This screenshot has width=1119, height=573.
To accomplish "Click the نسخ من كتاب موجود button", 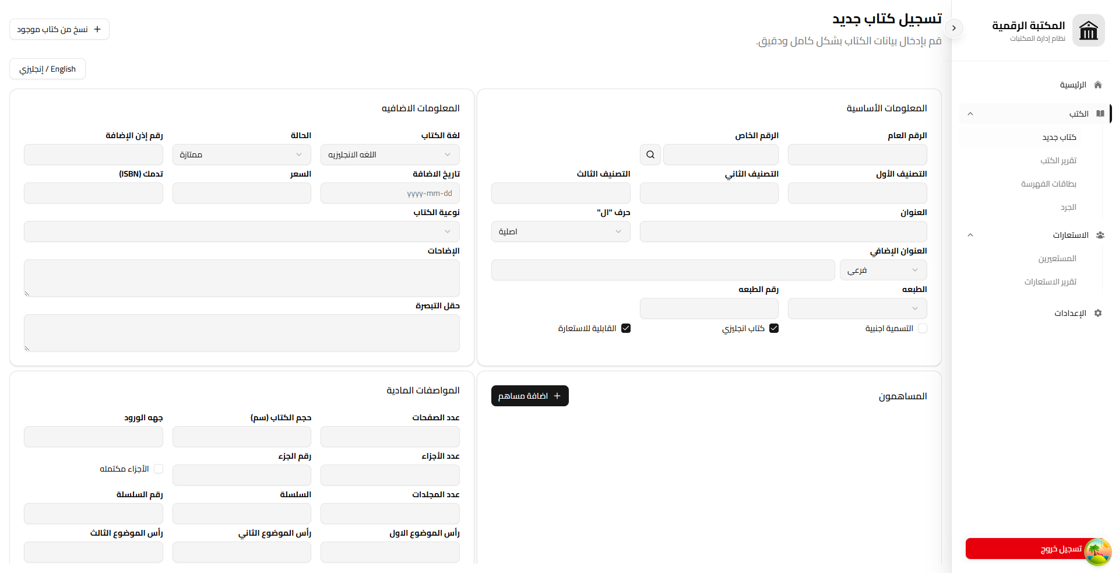I will pos(59,29).
